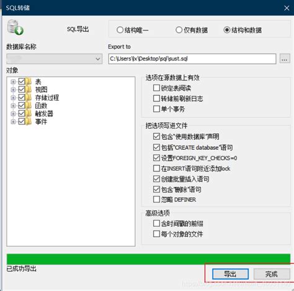
Task: Click the folder icon beside 触发器
Action: pos(29,113)
